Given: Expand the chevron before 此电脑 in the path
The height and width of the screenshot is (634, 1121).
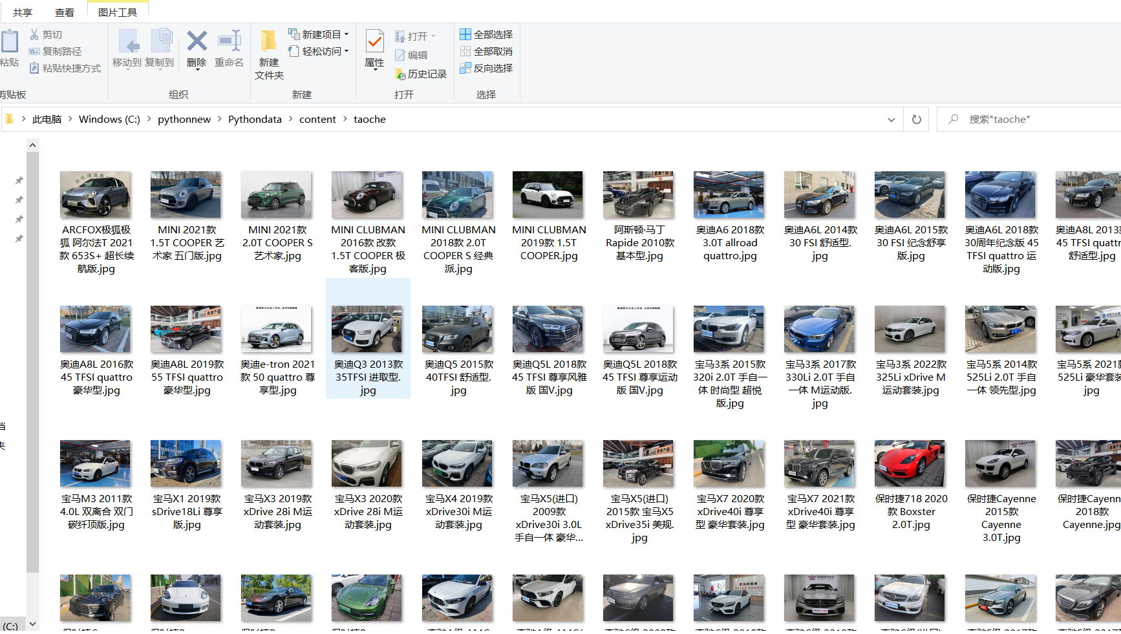Looking at the screenshot, I should [x=24, y=119].
